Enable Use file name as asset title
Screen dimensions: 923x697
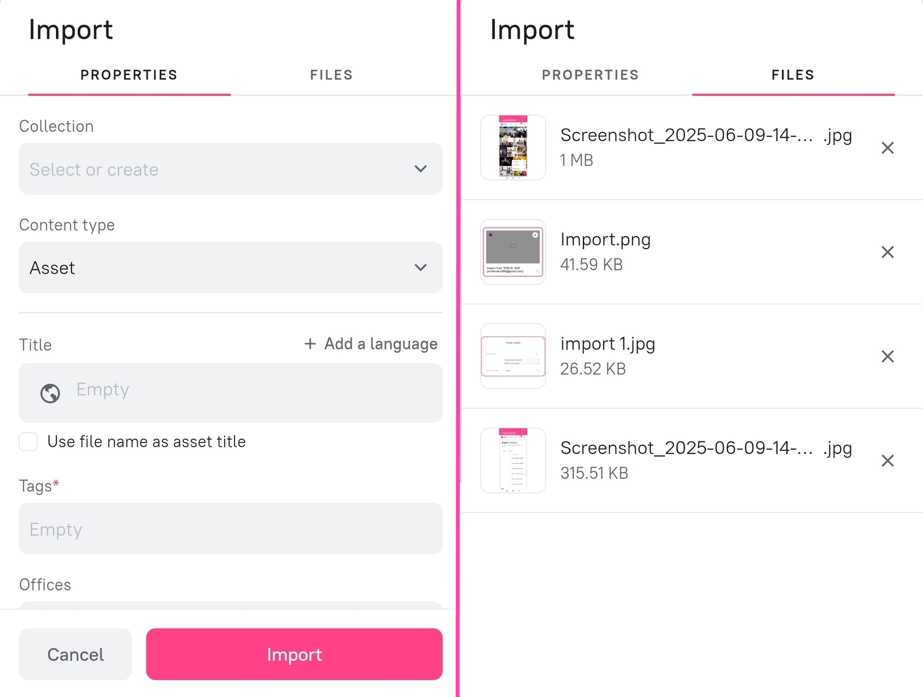coord(28,441)
